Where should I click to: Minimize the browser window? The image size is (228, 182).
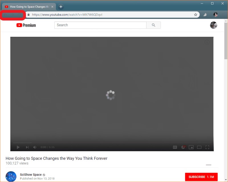202,3
